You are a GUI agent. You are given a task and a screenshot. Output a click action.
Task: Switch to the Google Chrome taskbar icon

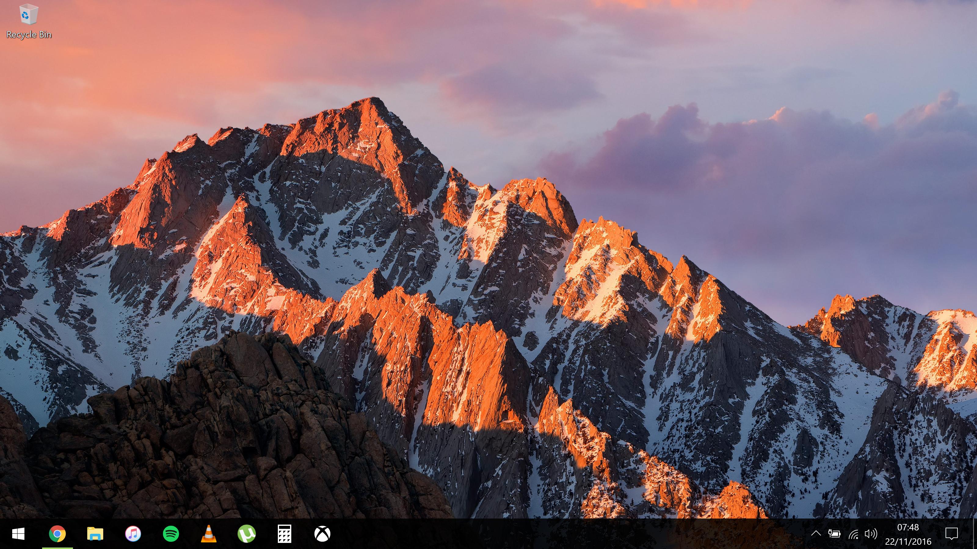(57, 534)
